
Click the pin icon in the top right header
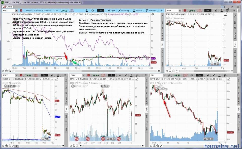coord(232,7)
